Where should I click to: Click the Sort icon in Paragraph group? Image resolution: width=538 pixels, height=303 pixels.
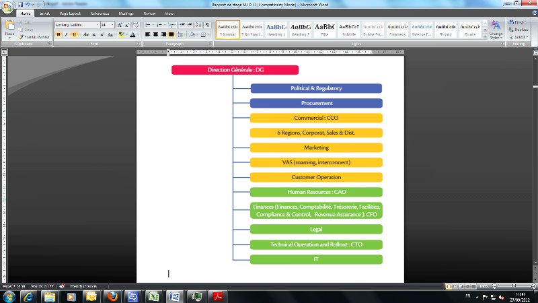[198, 24]
